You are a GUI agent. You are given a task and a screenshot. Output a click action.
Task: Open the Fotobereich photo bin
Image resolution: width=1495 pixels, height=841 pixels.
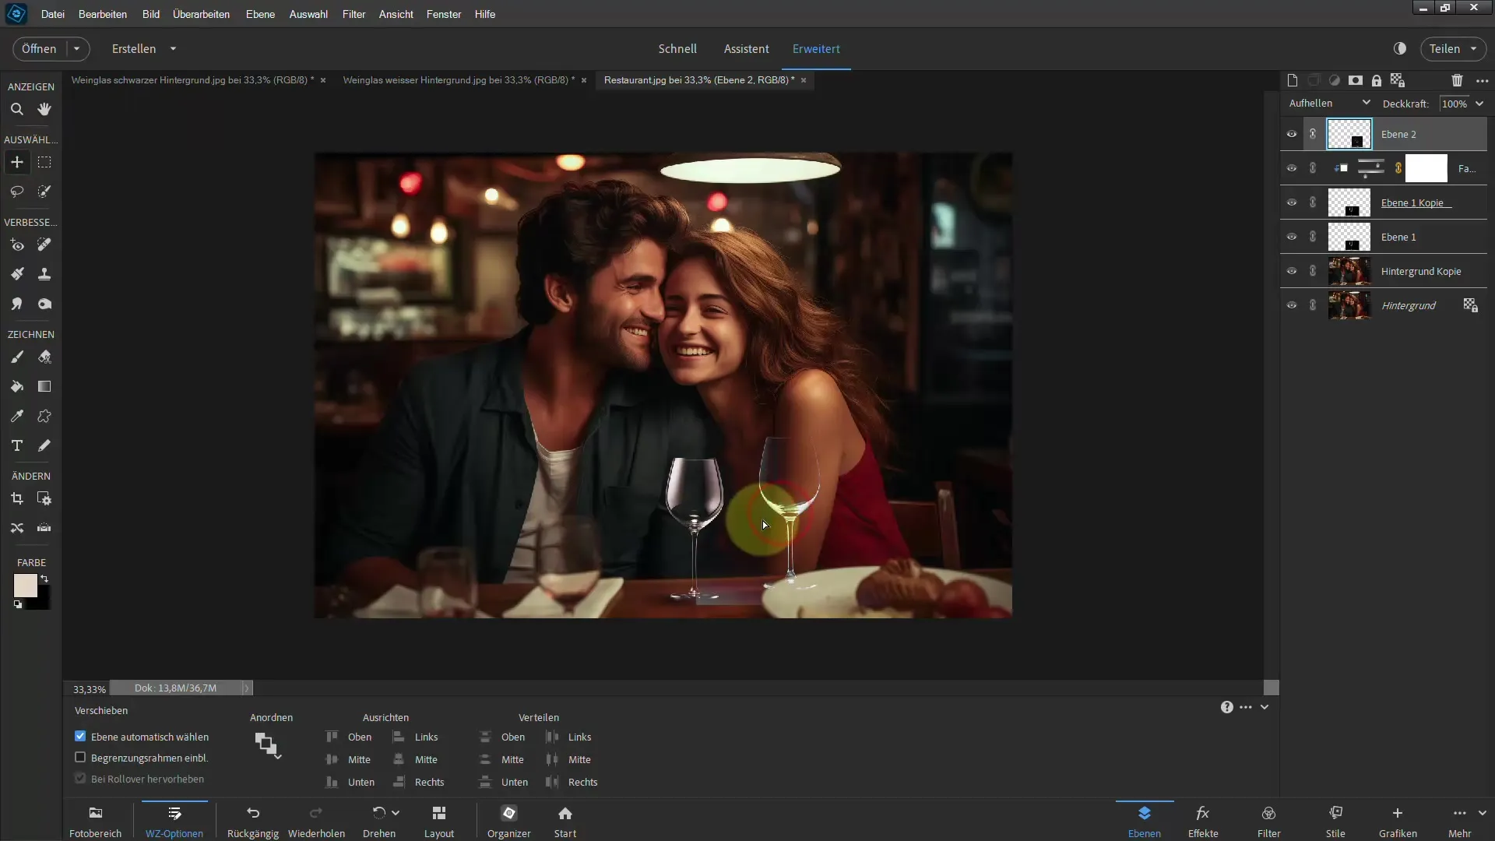(x=95, y=822)
